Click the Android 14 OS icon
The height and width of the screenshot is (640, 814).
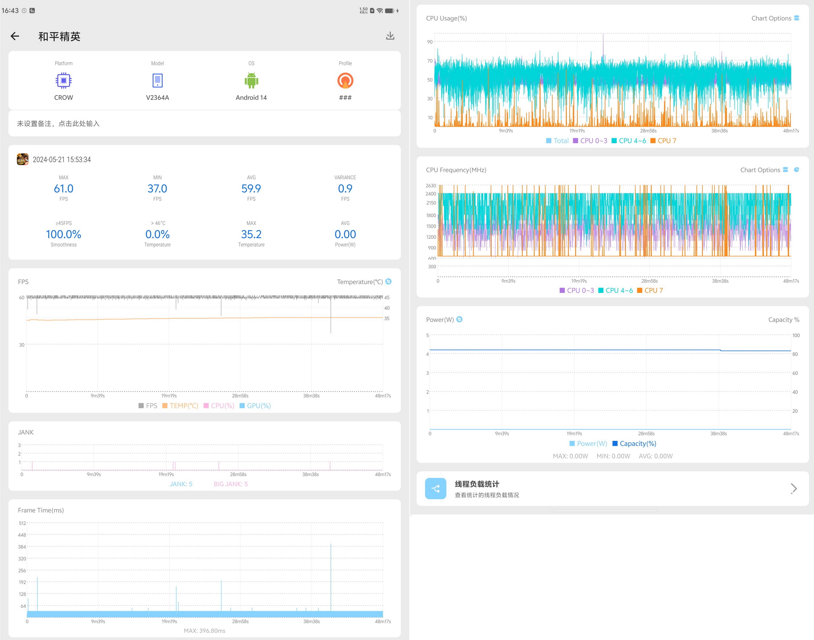pyautogui.click(x=251, y=81)
